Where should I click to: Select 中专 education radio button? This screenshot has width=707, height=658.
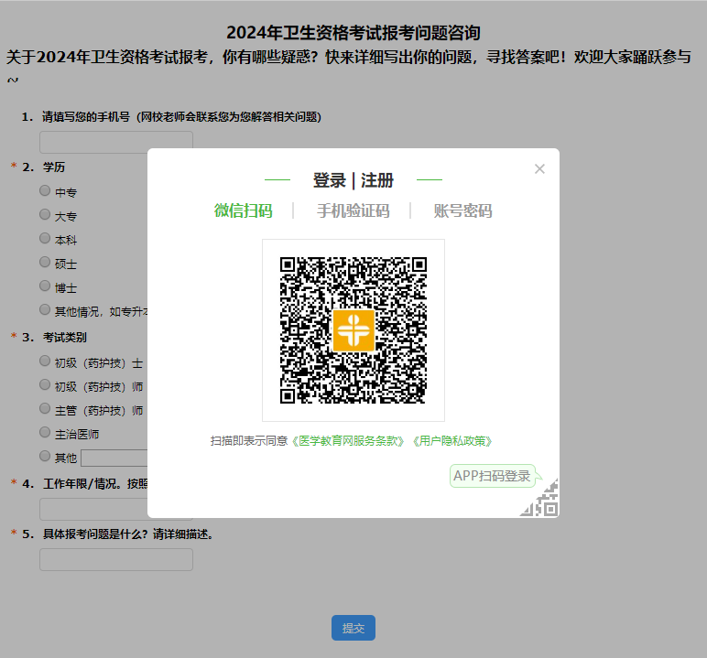click(x=45, y=191)
